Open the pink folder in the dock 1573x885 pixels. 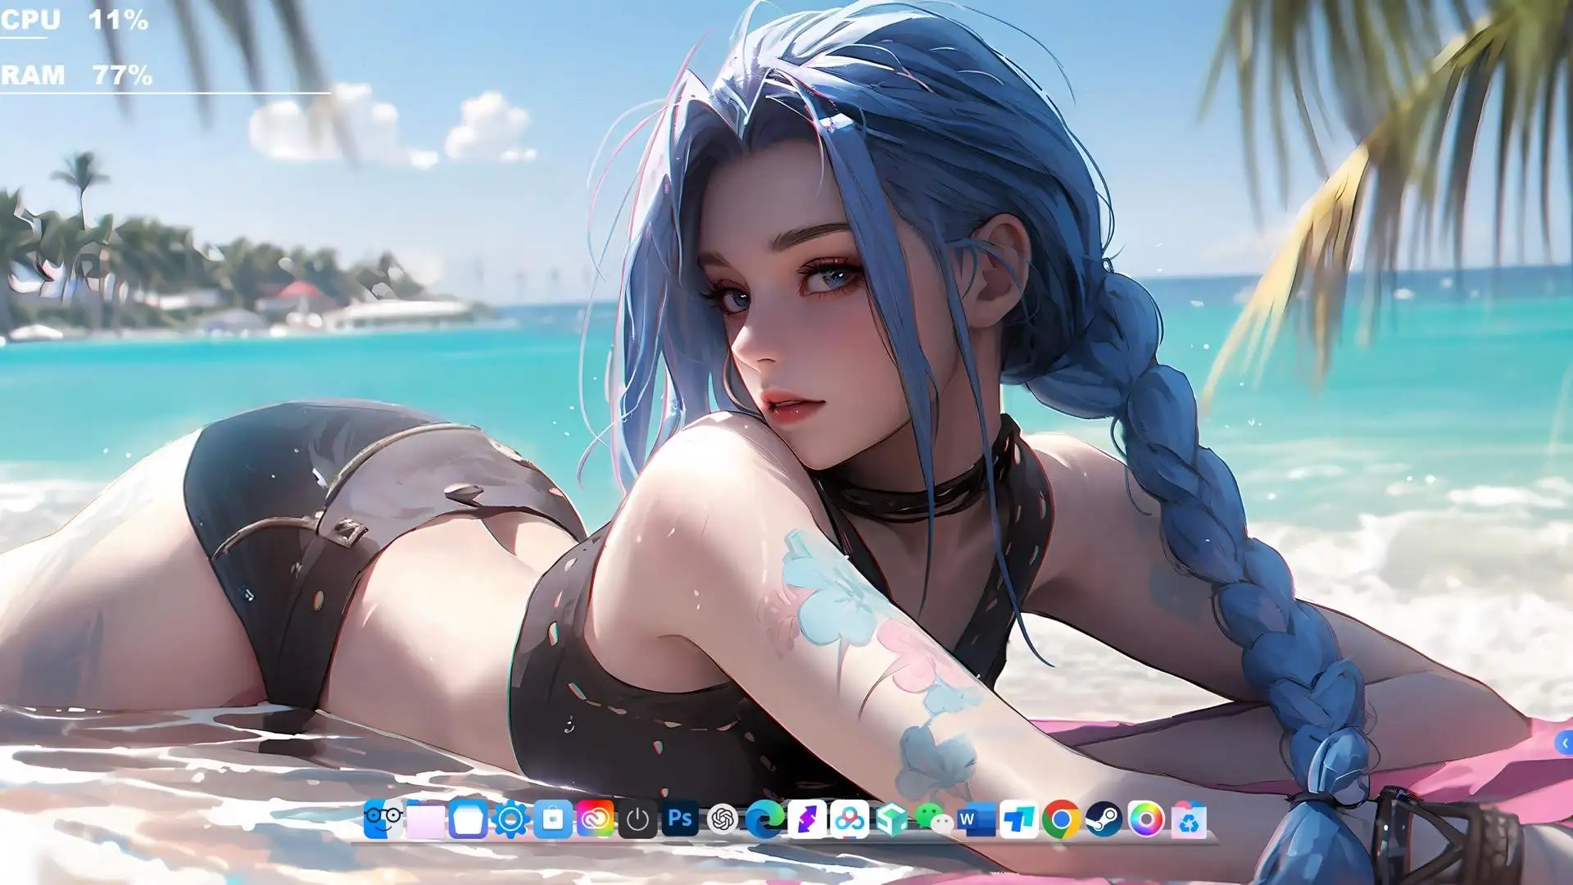426,820
